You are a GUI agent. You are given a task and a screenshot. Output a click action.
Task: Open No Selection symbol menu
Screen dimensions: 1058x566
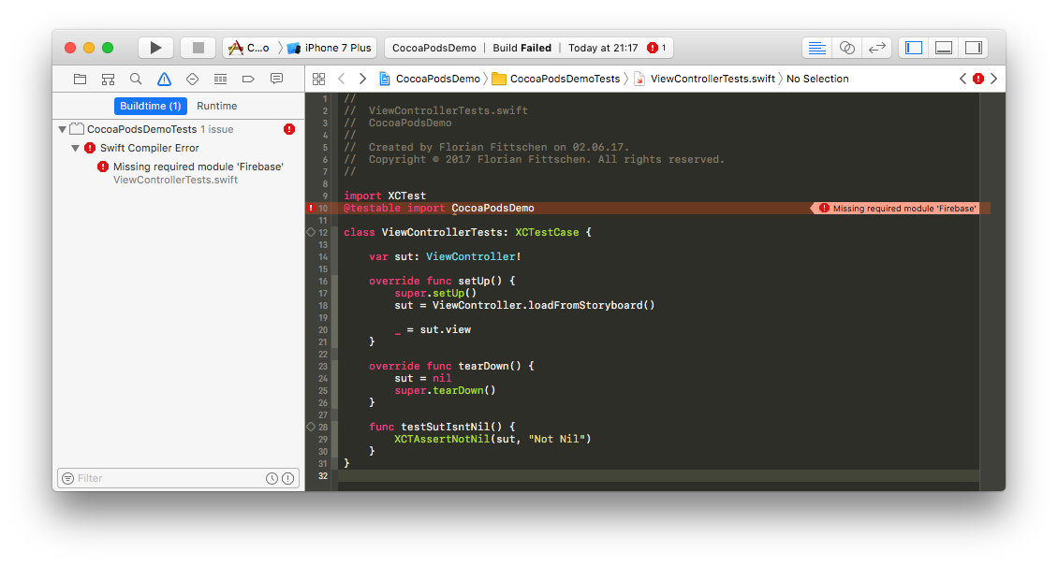817,79
